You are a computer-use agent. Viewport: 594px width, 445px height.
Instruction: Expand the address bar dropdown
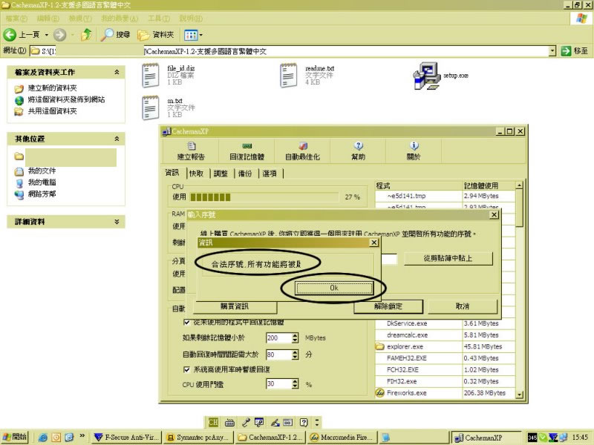click(x=552, y=50)
